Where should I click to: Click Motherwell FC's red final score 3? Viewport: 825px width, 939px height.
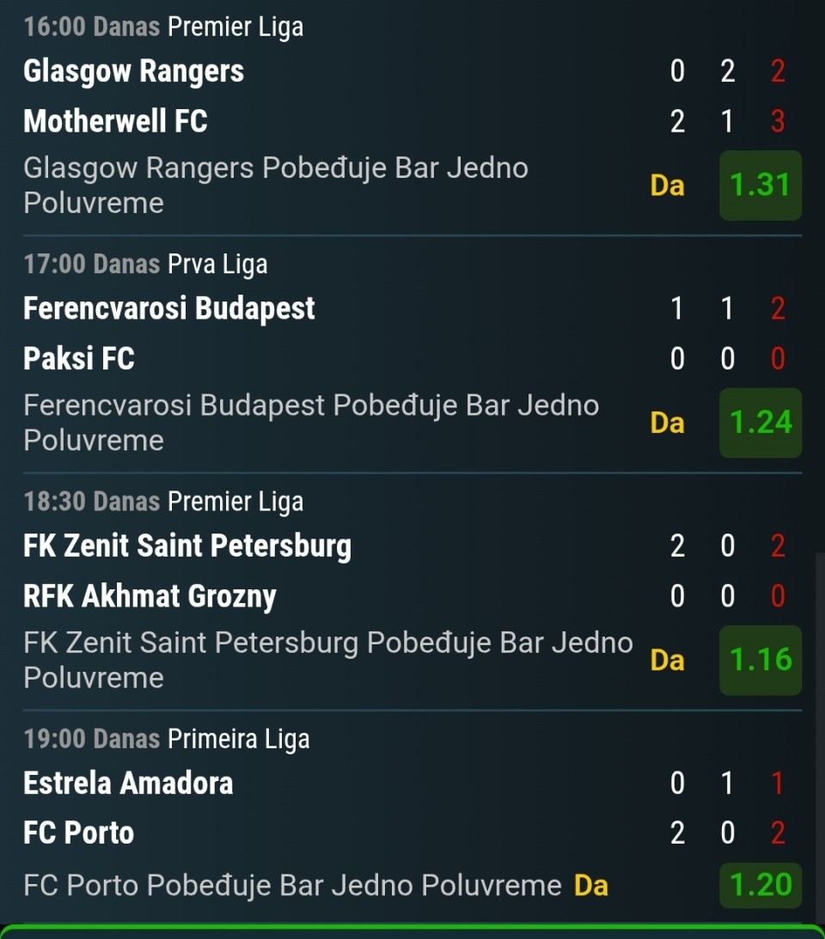[x=778, y=121]
